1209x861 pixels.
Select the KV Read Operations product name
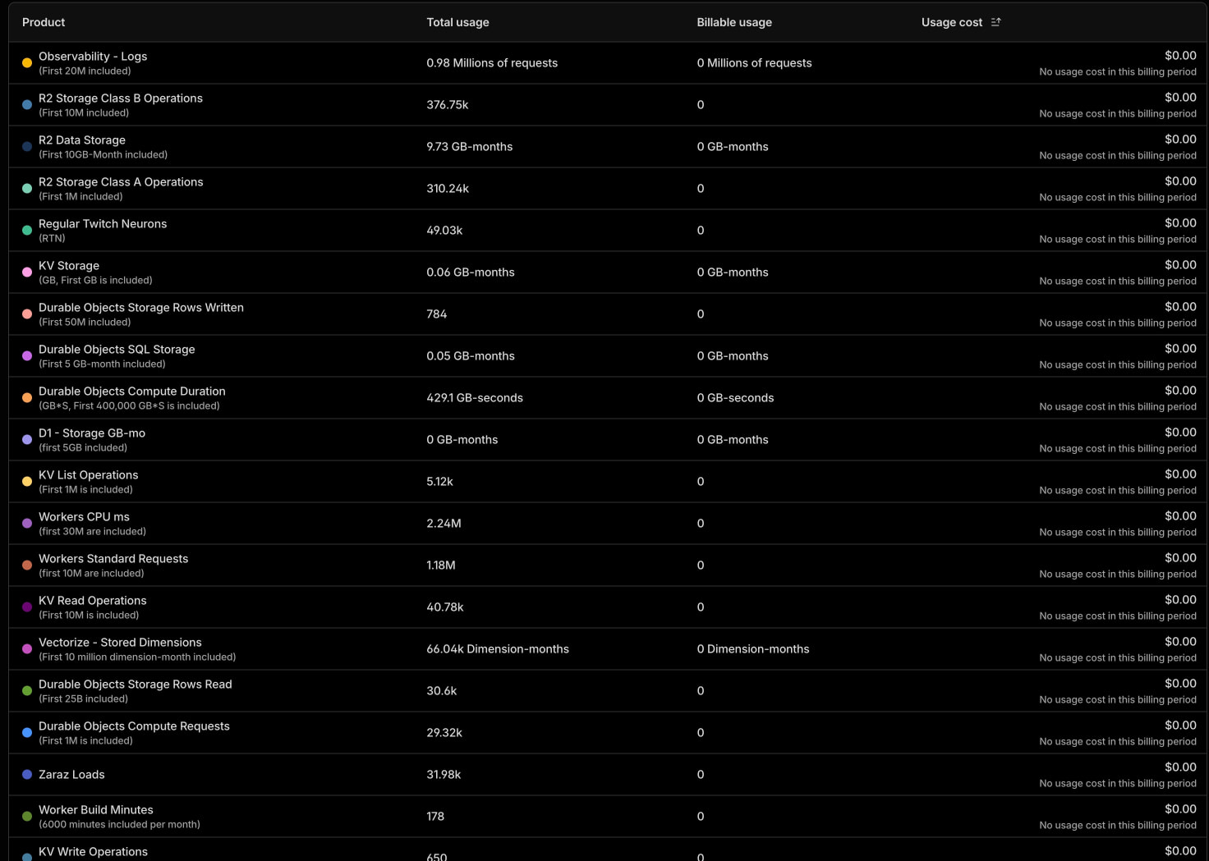pyautogui.click(x=93, y=601)
